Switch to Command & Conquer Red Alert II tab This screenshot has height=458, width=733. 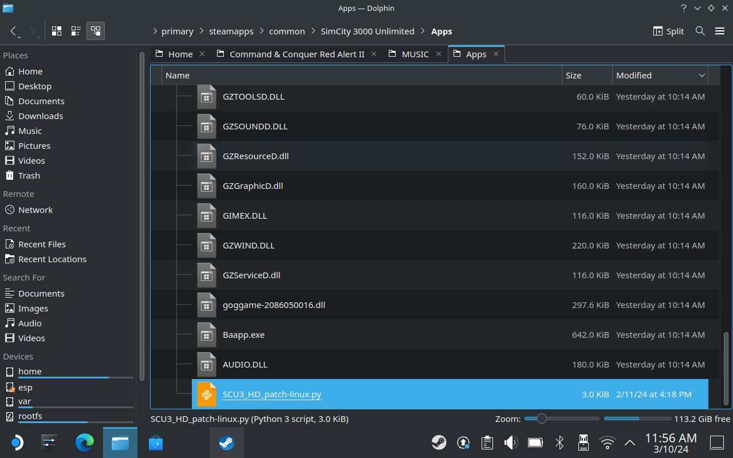click(x=297, y=54)
